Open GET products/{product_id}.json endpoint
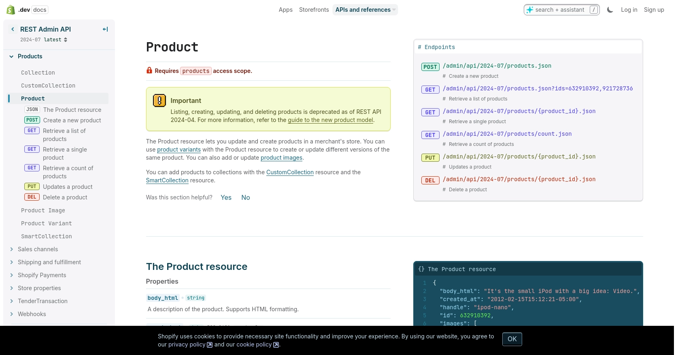Viewport: 680px width, 355px height. pyautogui.click(x=519, y=111)
